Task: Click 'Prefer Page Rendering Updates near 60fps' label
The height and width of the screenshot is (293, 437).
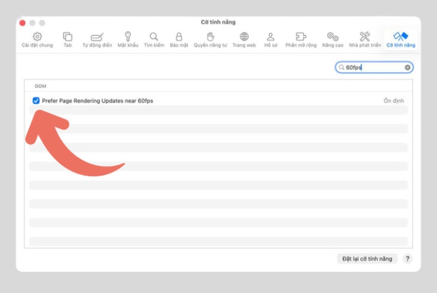Action: click(98, 101)
